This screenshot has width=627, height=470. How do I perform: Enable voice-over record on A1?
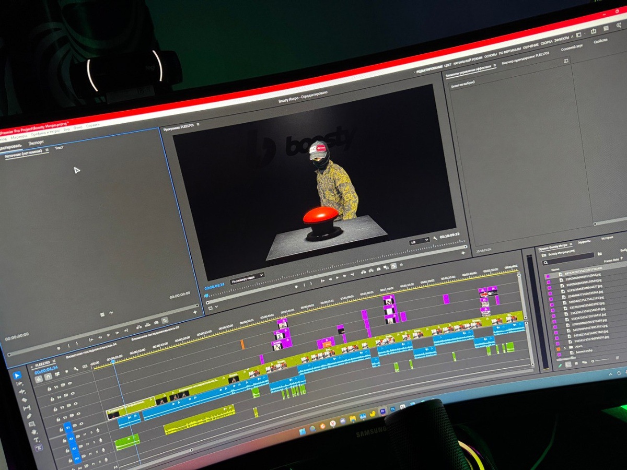click(98, 430)
